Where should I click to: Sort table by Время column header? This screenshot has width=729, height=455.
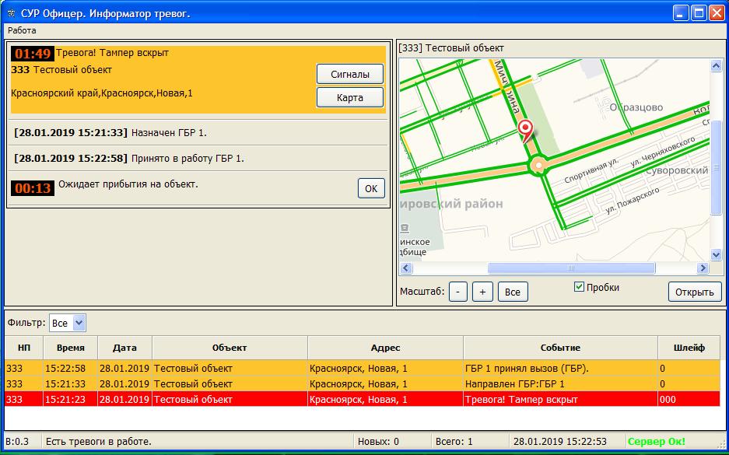tap(70, 348)
